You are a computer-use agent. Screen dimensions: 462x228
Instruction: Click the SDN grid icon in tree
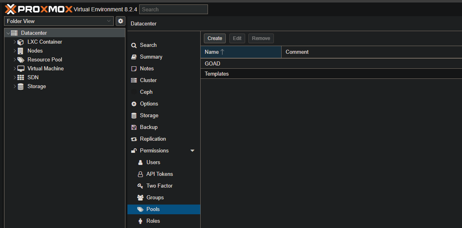pyautogui.click(x=21, y=78)
